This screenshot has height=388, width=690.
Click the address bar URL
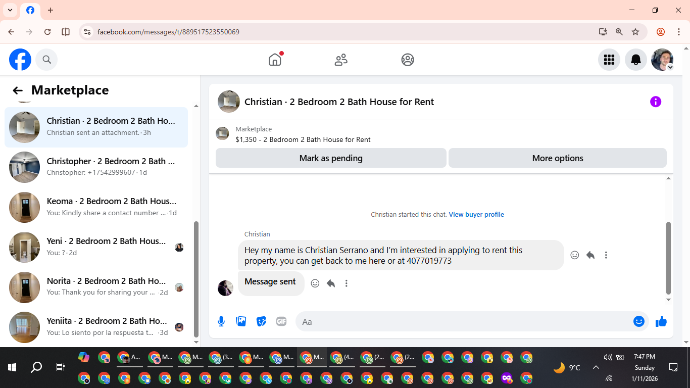168,32
